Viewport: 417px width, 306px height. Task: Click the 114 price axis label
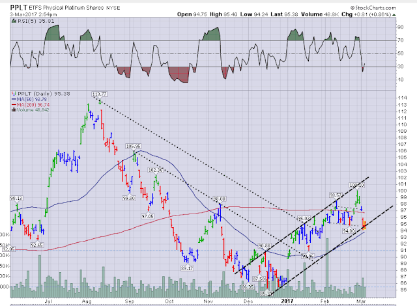click(x=402, y=98)
